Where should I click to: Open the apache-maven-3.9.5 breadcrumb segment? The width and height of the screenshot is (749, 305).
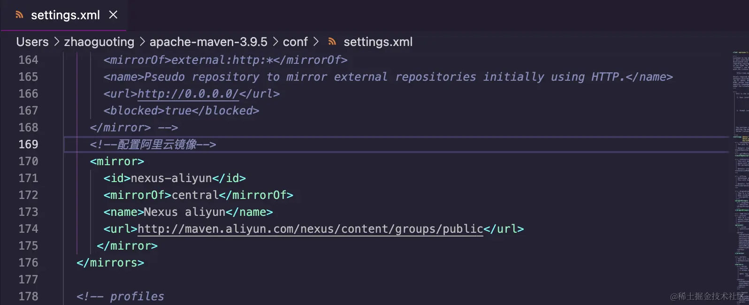point(208,42)
